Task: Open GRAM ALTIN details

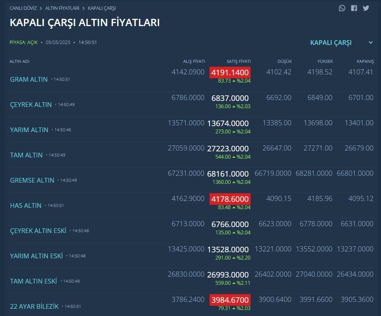Action: click(29, 80)
